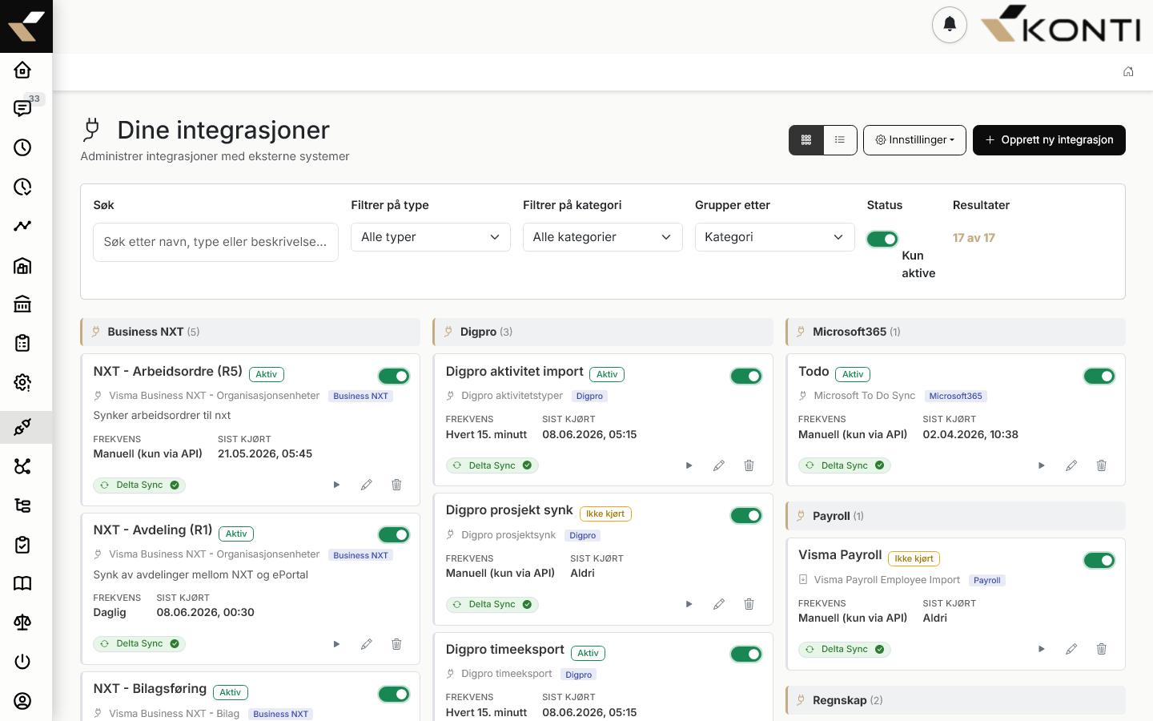
Task: Delete Digpro prosjekt synk integration
Action: coord(749,604)
